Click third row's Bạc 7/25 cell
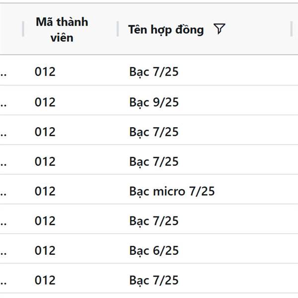This screenshot has width=298, height=298. pyautogui.click(x=154, y=132)
